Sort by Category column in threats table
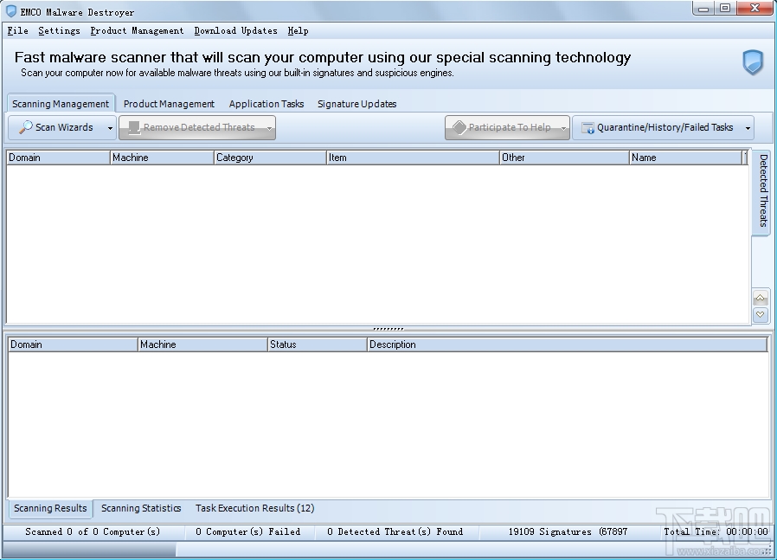 pos(270,158)
